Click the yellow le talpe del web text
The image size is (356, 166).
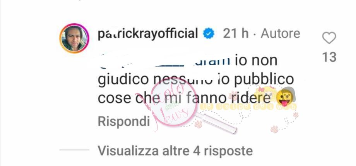pyautogui.click(x=248, y=106)
